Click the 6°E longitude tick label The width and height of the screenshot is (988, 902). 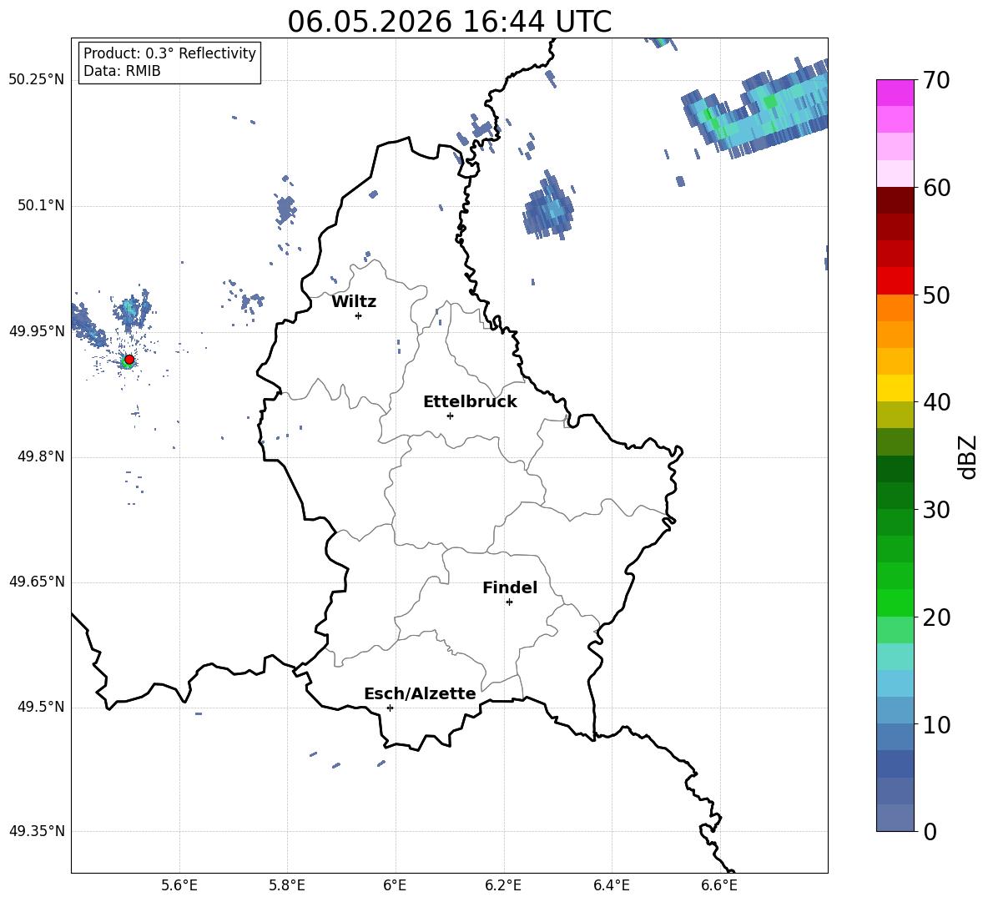pyautogui.click(x=395, y=885)
